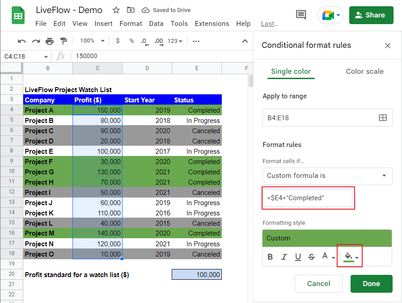Select column D header
This screenshot has width=402, height=303.
click(x=147, y=68)
